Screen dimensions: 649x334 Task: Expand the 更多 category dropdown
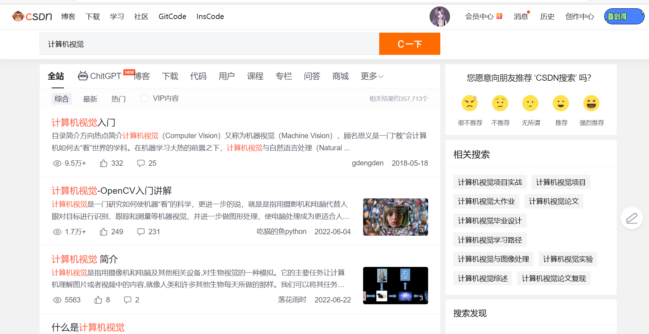[372, 76]
